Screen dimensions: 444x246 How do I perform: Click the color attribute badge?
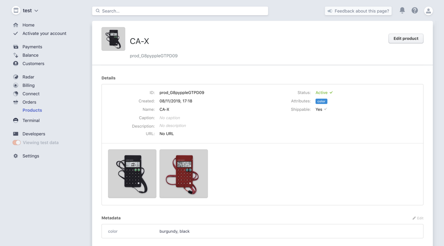tap(321, 101)
